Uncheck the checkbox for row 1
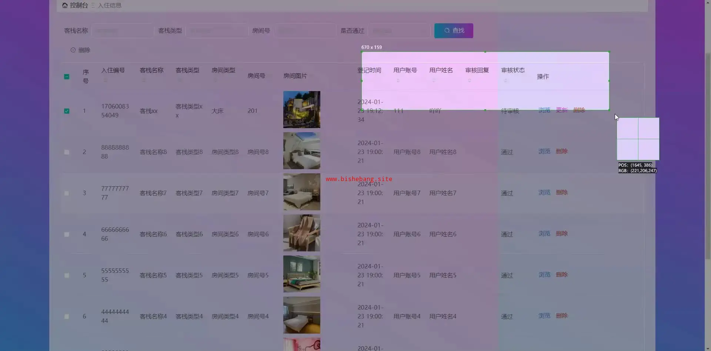This screenshot has width=711, height=351. click(x=67, y=111)
